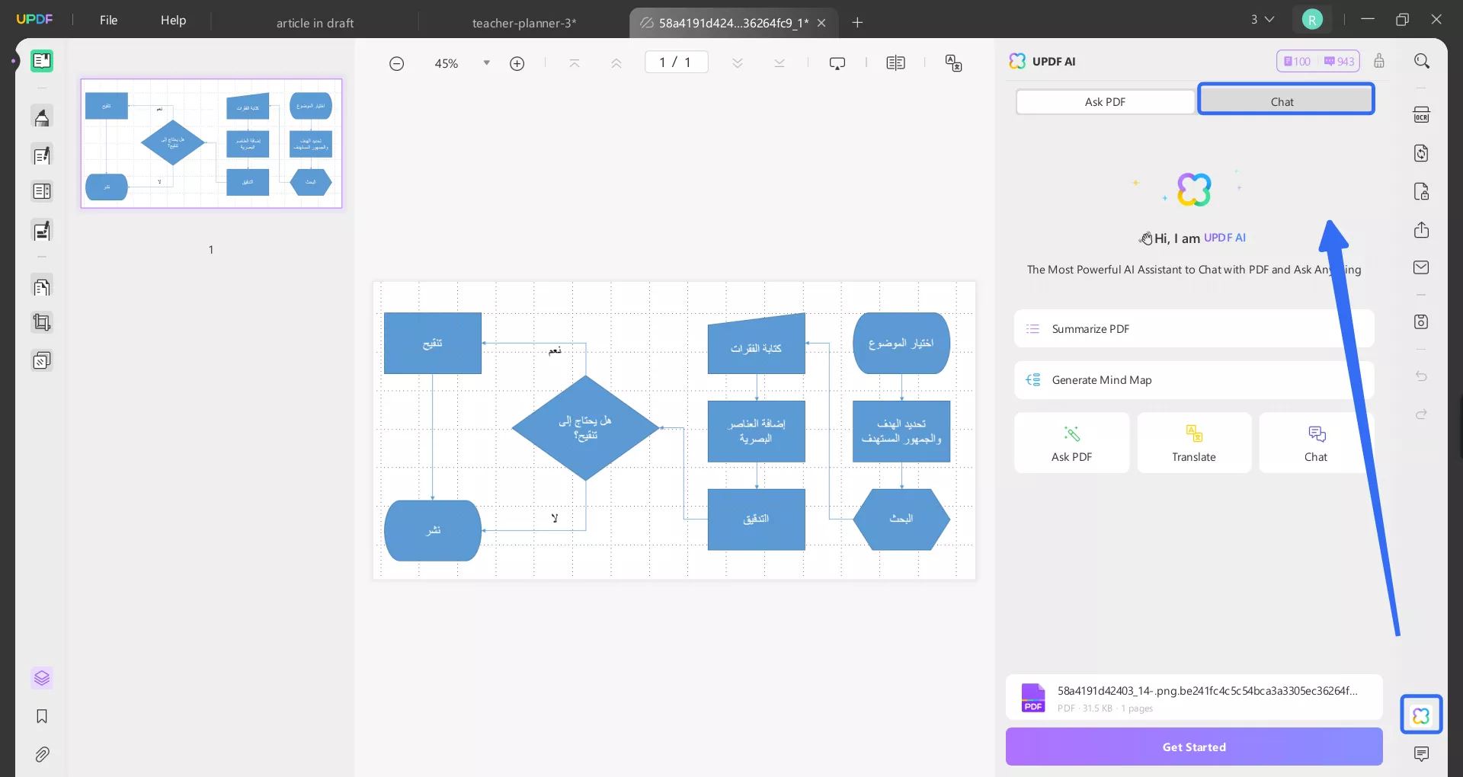Click Generate Mind Map option
1463x777 pixels.
coord(1194,380)
